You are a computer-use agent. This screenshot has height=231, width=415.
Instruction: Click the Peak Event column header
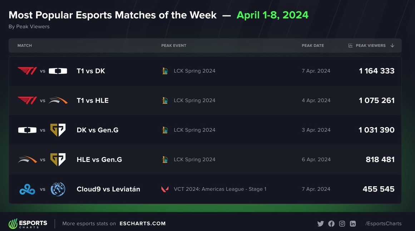coord(174,45)
